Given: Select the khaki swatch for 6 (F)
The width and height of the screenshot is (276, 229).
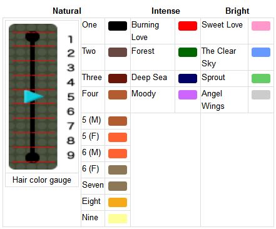Looking at the screenshot, I should pyautogui.click(x=118, y=170).
